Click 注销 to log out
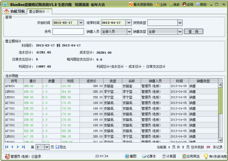Image resolution: width=228 pixels, height=161 pixels. (161, 4)
